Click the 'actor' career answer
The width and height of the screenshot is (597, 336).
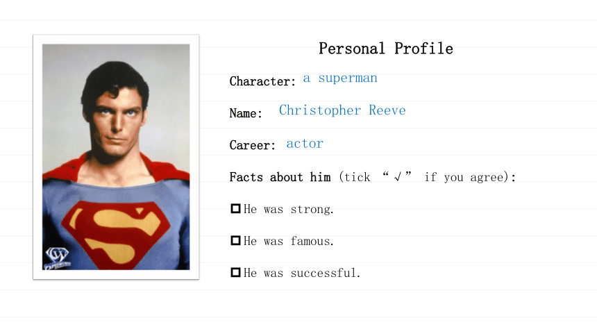tap(305, 144)
